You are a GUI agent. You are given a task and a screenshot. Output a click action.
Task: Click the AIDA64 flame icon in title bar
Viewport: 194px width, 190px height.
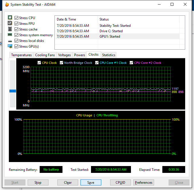click(x=7, y=5)
